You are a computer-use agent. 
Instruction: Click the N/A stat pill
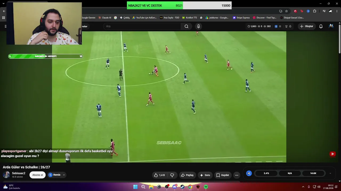coord(290,173)
